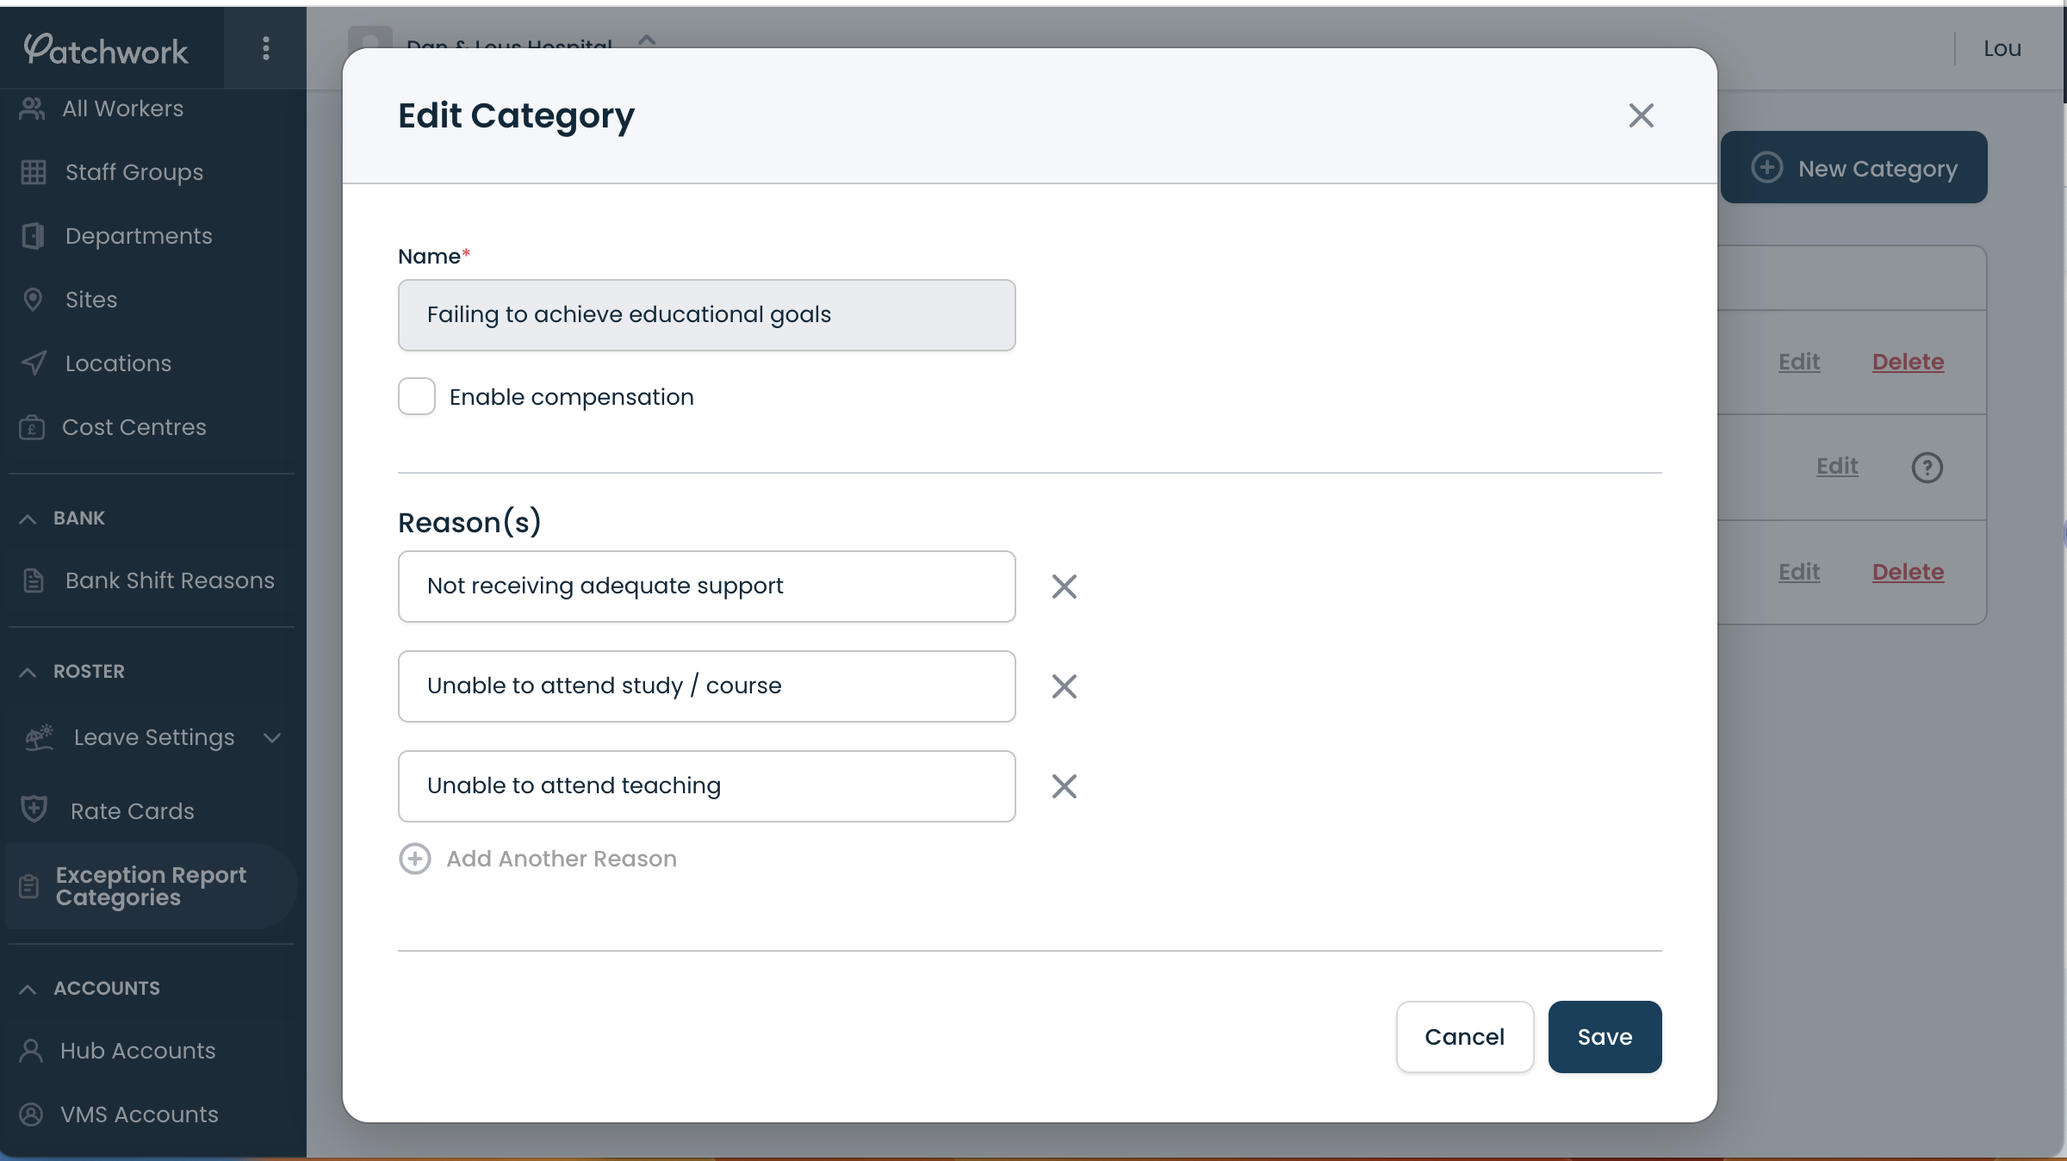Collapse the ROSTER section
This screenshot has height=1161, width=2067.
coord(27,671)
